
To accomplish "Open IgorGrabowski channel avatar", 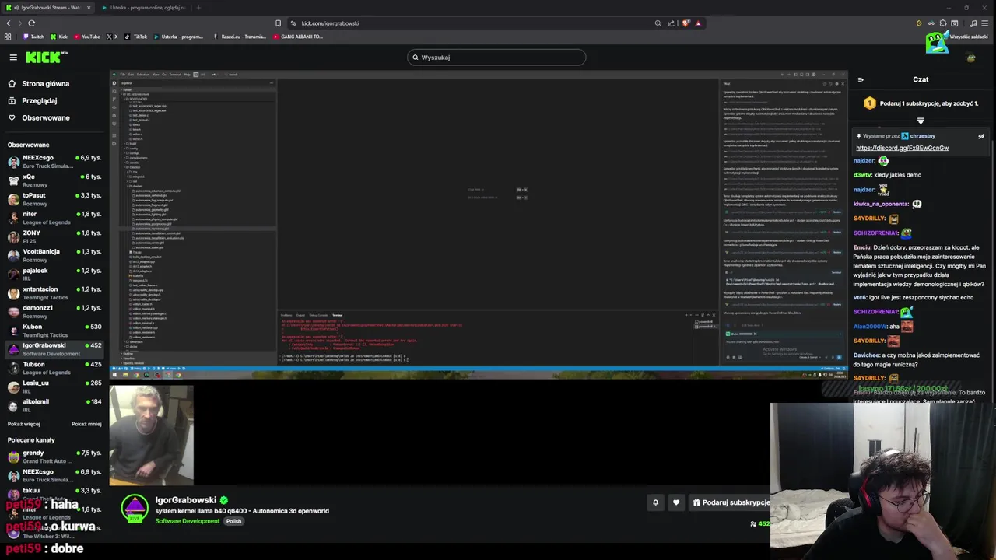I will point(135,509).
